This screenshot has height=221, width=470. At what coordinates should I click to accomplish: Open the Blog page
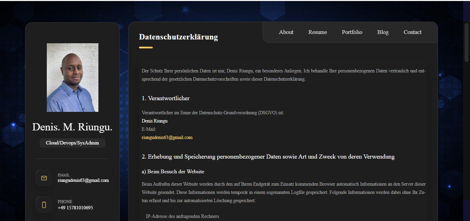point(383,32)
